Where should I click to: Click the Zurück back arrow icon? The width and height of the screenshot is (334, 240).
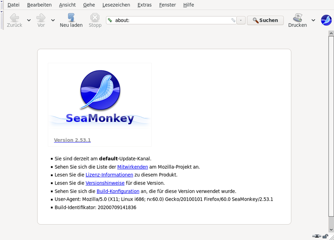14,18
